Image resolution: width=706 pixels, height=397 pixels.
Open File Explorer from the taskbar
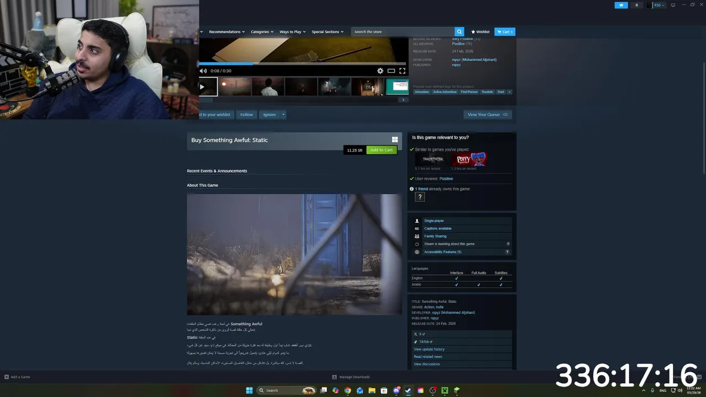372,390
